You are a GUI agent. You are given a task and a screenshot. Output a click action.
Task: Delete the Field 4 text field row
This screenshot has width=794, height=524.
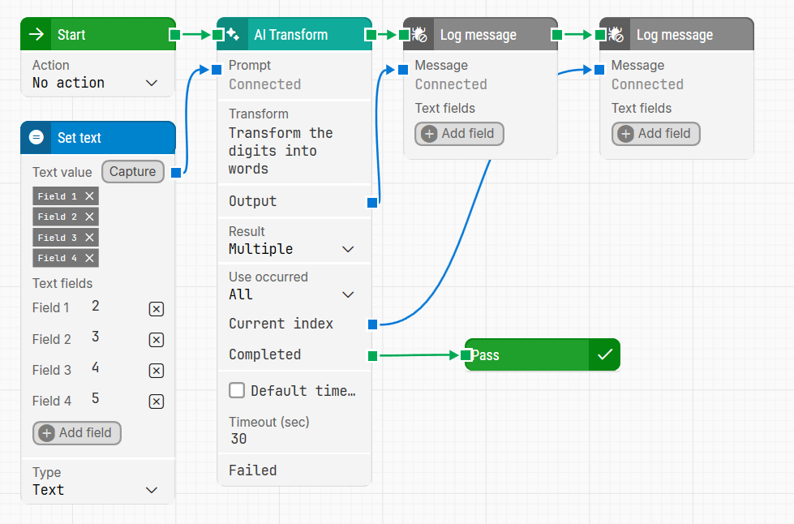pyautogui.click(x=157, y=402)
